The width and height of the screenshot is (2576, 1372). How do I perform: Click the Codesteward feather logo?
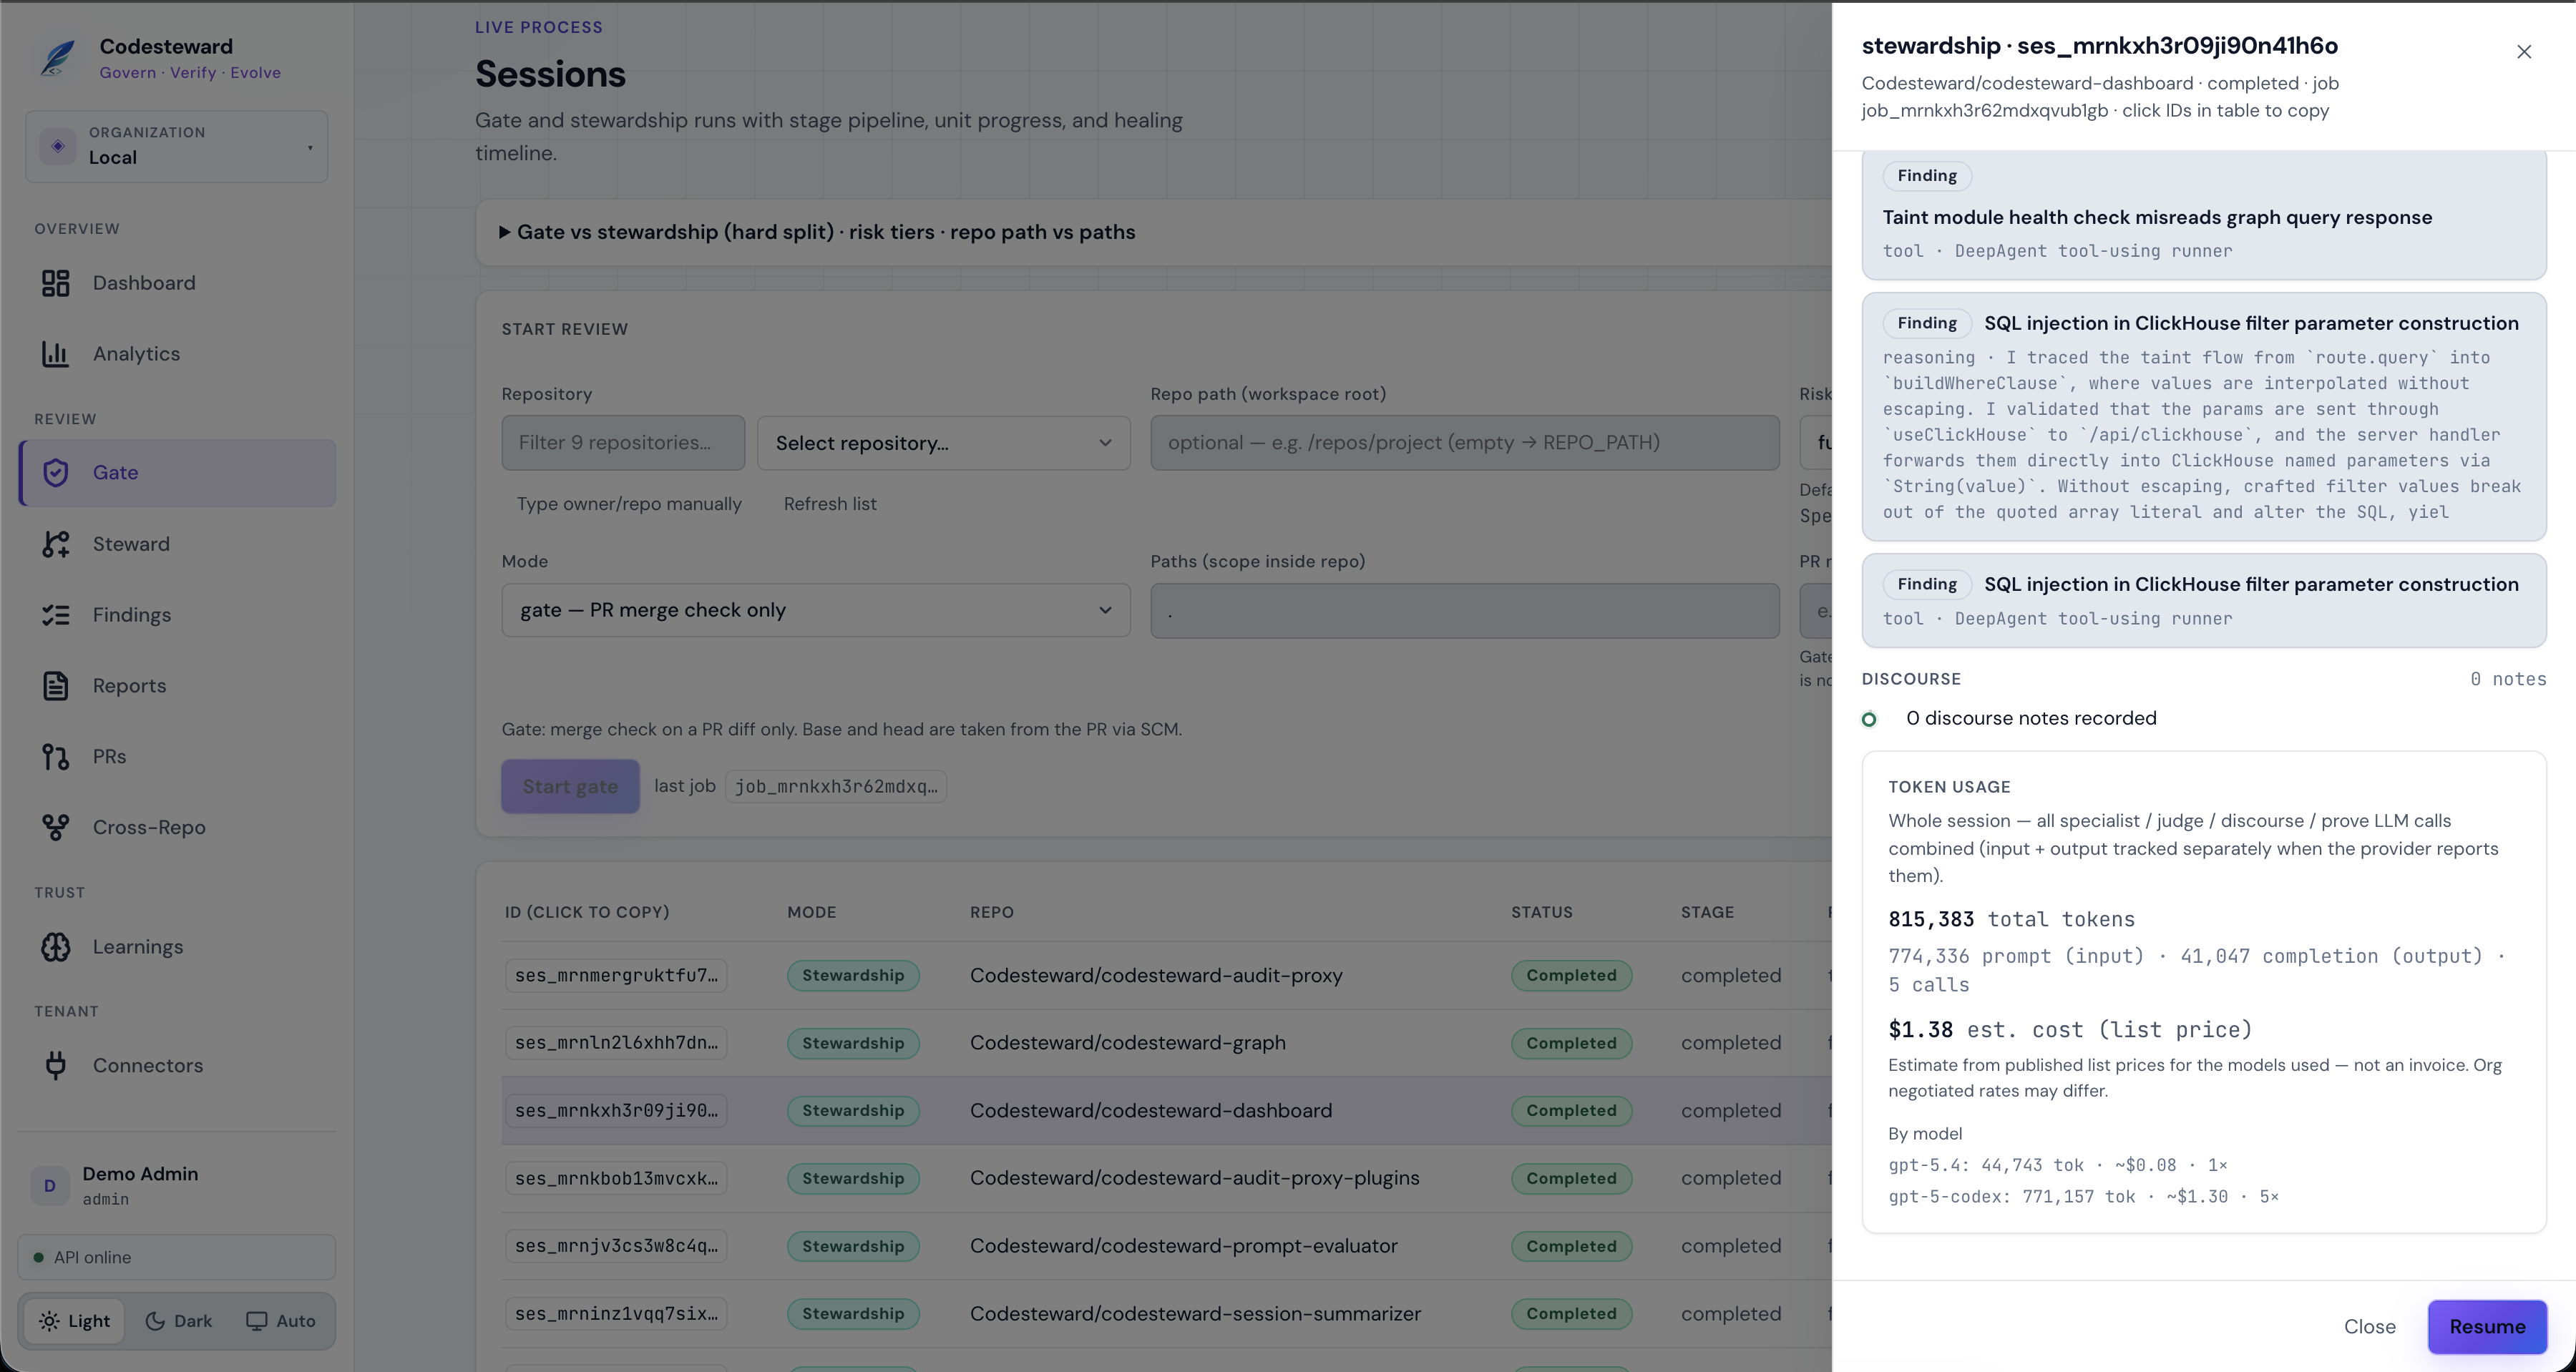click(x=58, y=58)
